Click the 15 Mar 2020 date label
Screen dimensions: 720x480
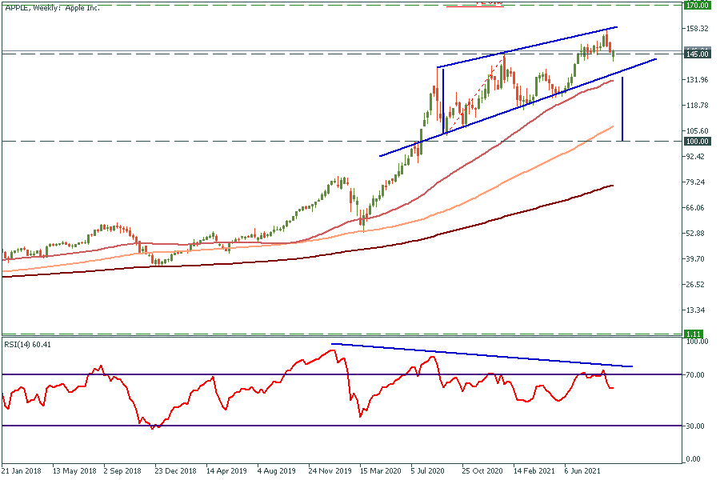[x=379, y=471]
